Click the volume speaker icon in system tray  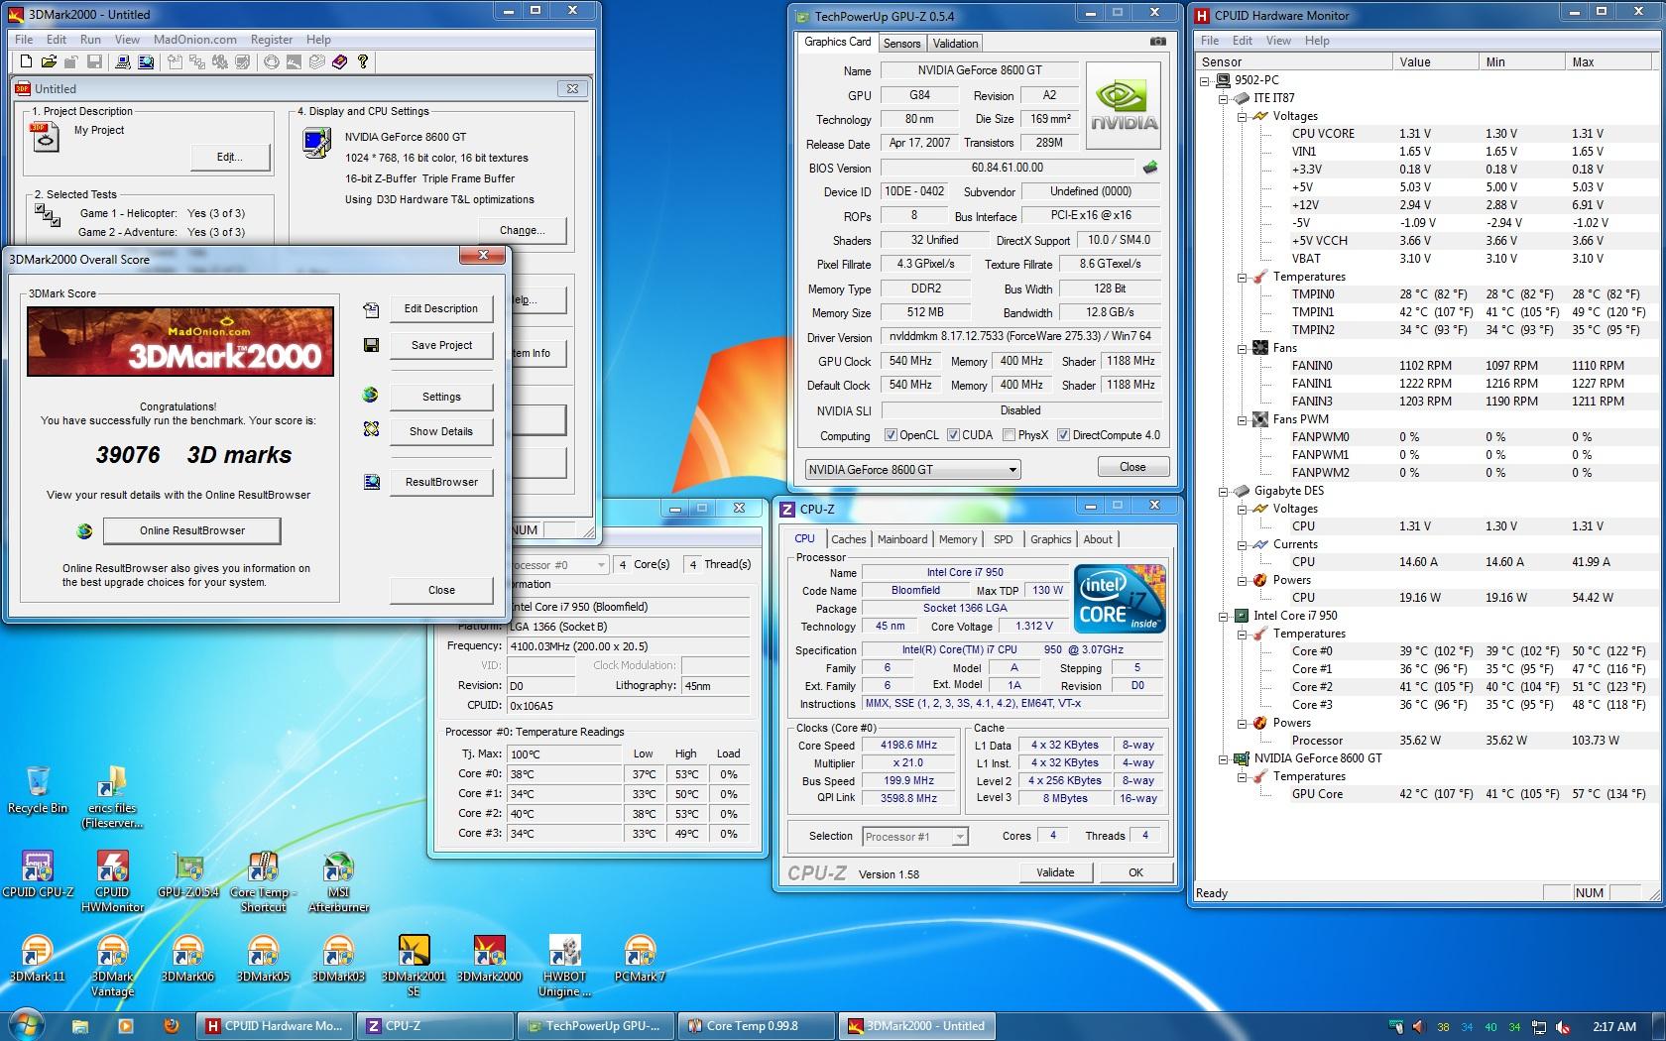point(1418,1026)
